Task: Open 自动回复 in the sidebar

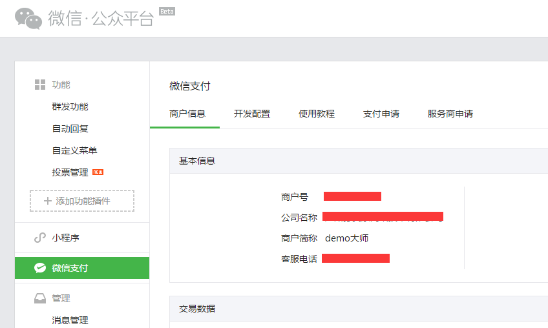Action: [70, 128]
